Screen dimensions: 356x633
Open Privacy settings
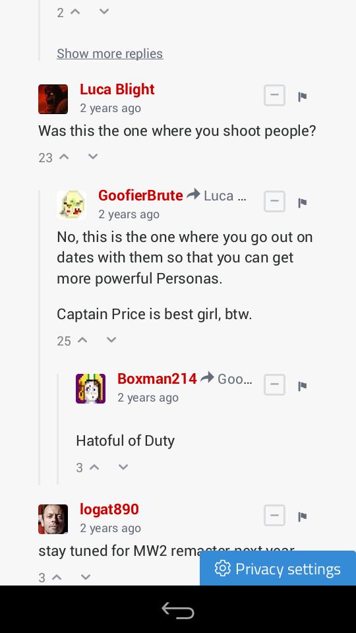click(278, 568)
